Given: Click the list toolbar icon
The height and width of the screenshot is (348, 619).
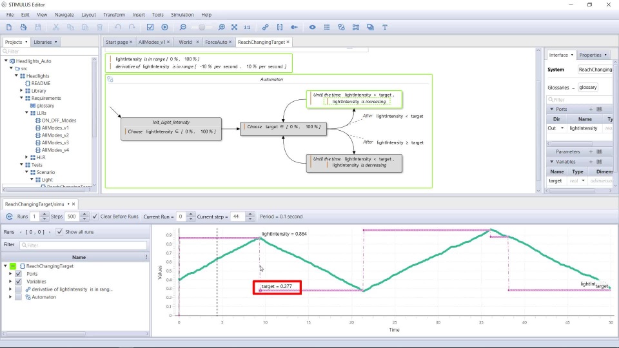Looking at the screenshot, I should coord(327,27).
